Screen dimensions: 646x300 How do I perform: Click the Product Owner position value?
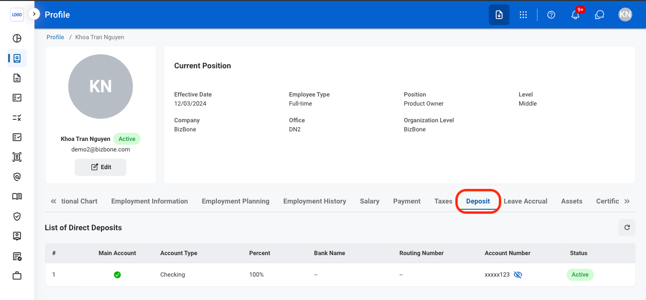click(424, 104)
